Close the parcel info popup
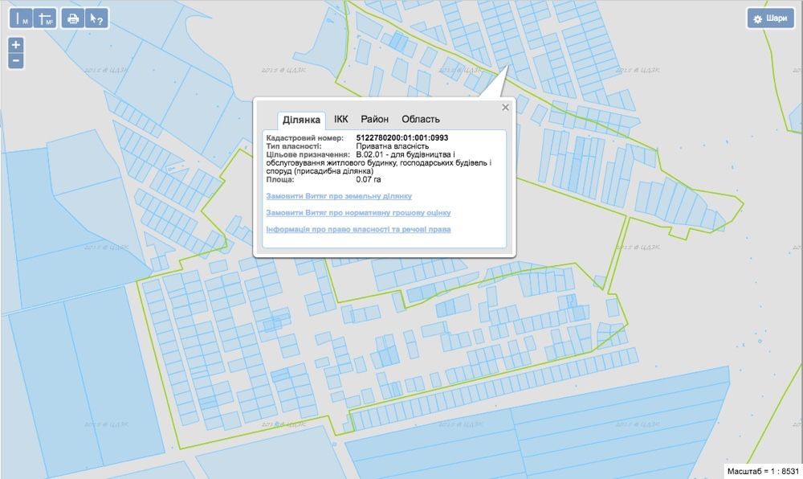This screenshot has width=803, height=479. pyautogui.click(x=505, y=107)
